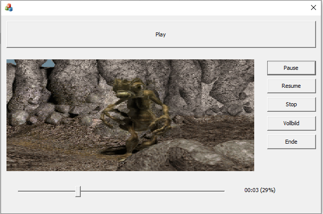Click the video preview frame
Image resolution: width=323 pixels, height=214 pixels.
[130, 115]
